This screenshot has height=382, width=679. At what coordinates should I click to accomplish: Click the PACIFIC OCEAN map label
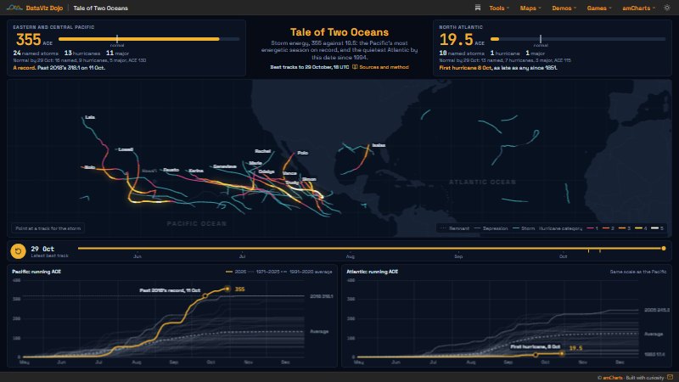[197, 223]
